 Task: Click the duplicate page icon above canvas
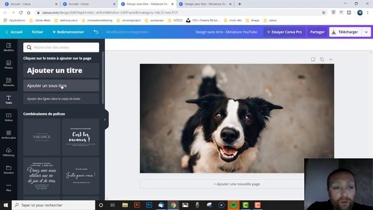pos(322,60)
